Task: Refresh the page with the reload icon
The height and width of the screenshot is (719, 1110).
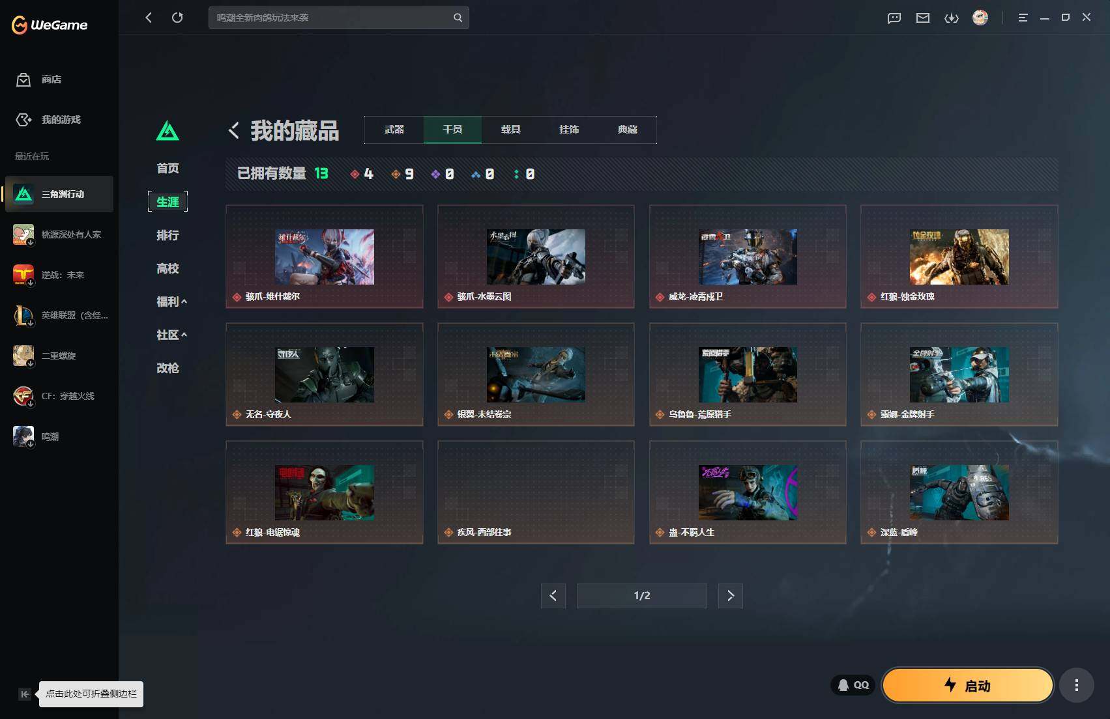Action: pos(177,18)
